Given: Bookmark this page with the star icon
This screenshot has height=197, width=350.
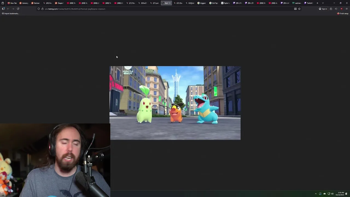Looking at the screenshot, I should [x=299, y=9].
